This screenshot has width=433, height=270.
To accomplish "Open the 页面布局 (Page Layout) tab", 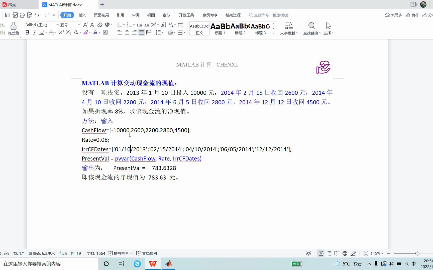I will pyautogui.click(x=101, y=15).
